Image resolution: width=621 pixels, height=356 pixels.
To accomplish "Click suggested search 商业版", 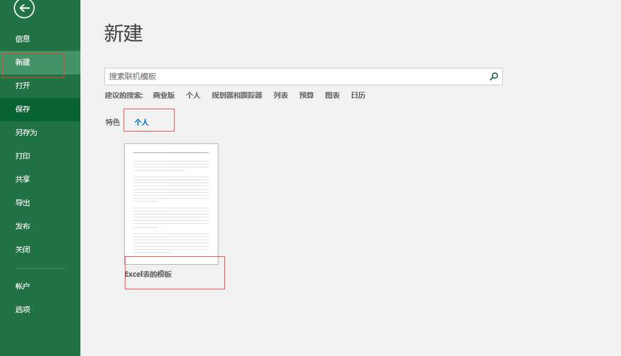I will (164, 95).
